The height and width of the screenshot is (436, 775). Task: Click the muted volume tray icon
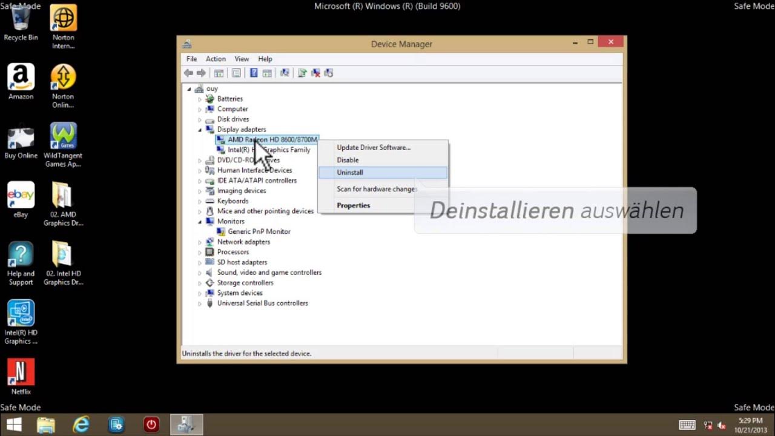pyautogui.click(x=722, y=425)
